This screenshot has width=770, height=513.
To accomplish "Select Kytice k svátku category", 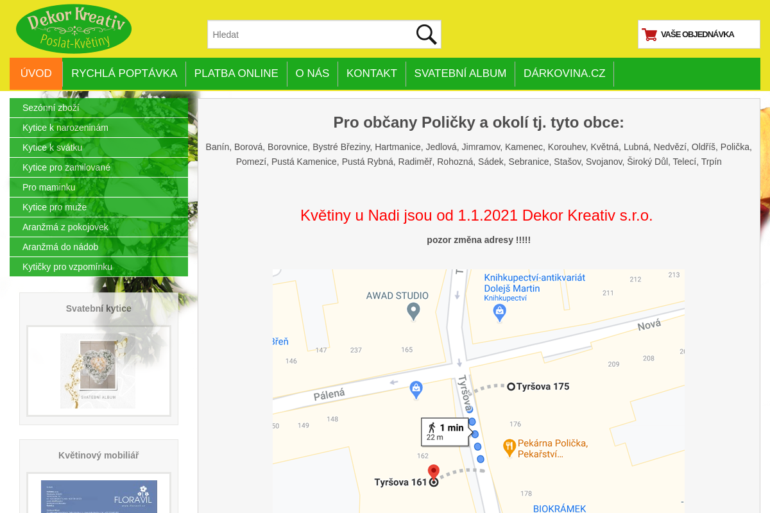I will coord(99,147).
